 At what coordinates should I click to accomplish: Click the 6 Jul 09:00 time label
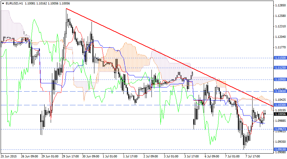click(x=212, y=156)
